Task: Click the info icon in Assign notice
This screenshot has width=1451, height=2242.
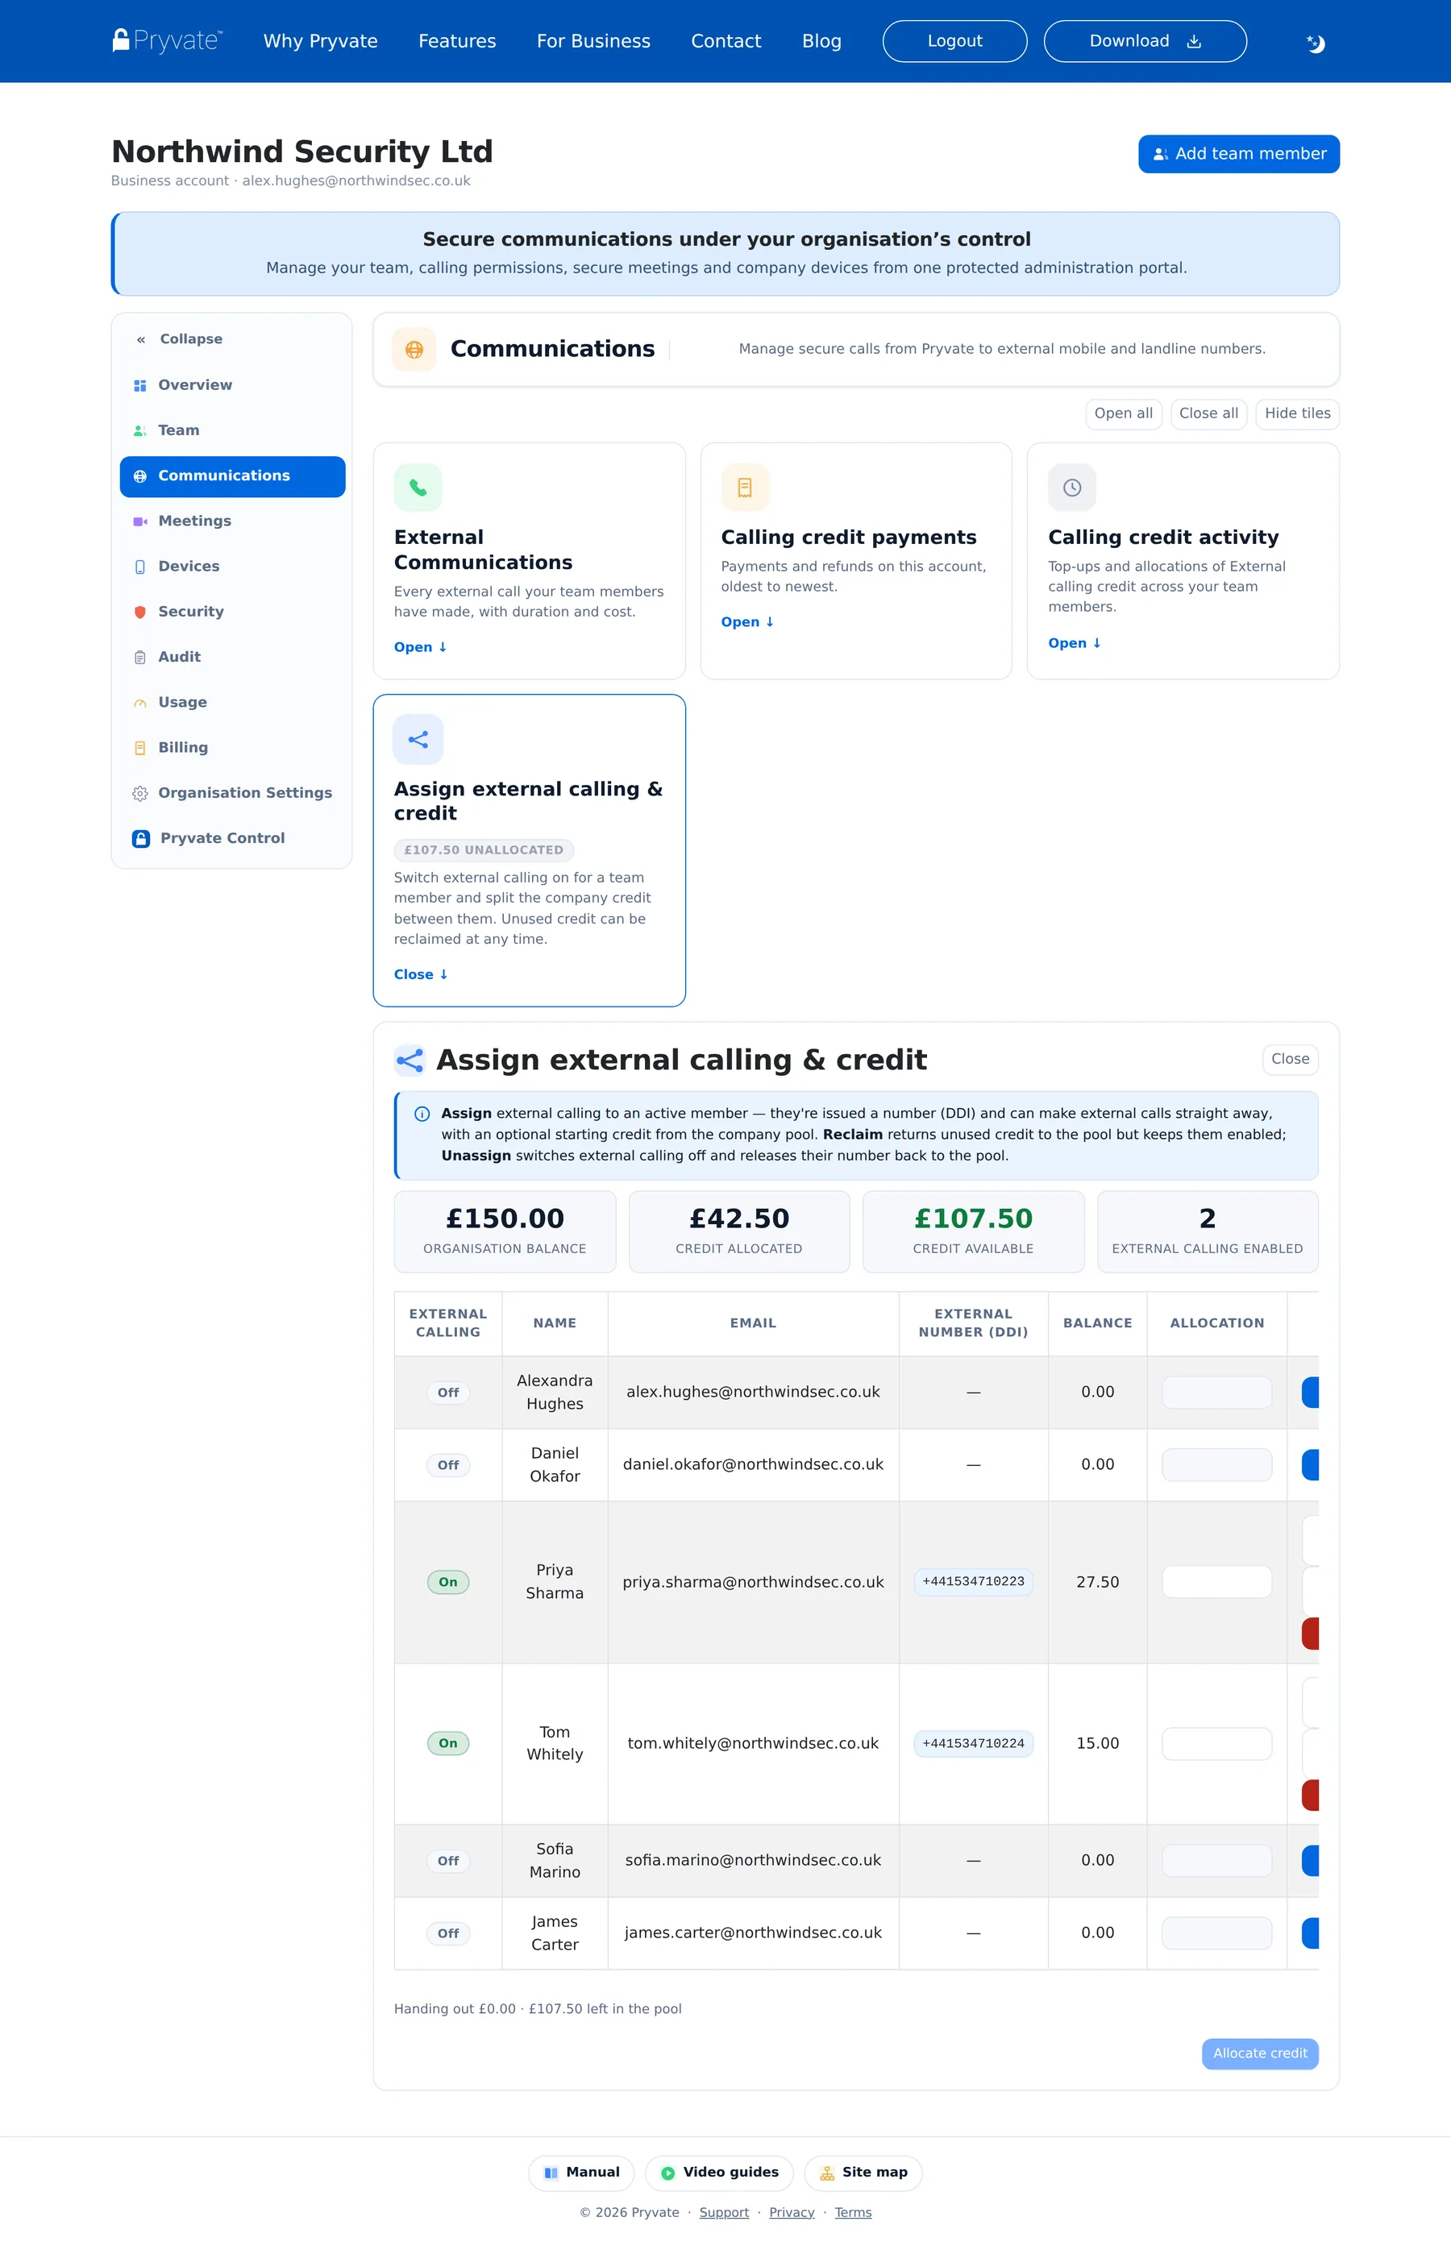Action: 422,1114
